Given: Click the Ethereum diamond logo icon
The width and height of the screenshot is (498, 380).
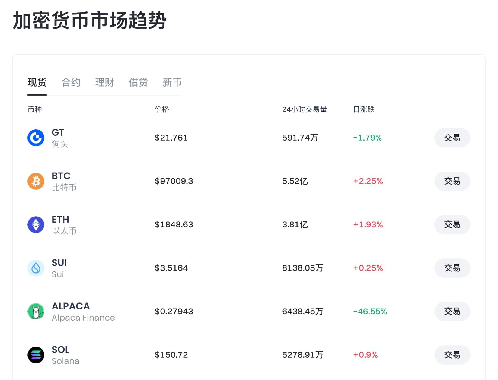Looking at the screenshot, I should (x=36, y=225).
